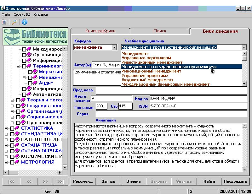
Task: Check the Государственн tree item checkbox
Action: (18, 106)
